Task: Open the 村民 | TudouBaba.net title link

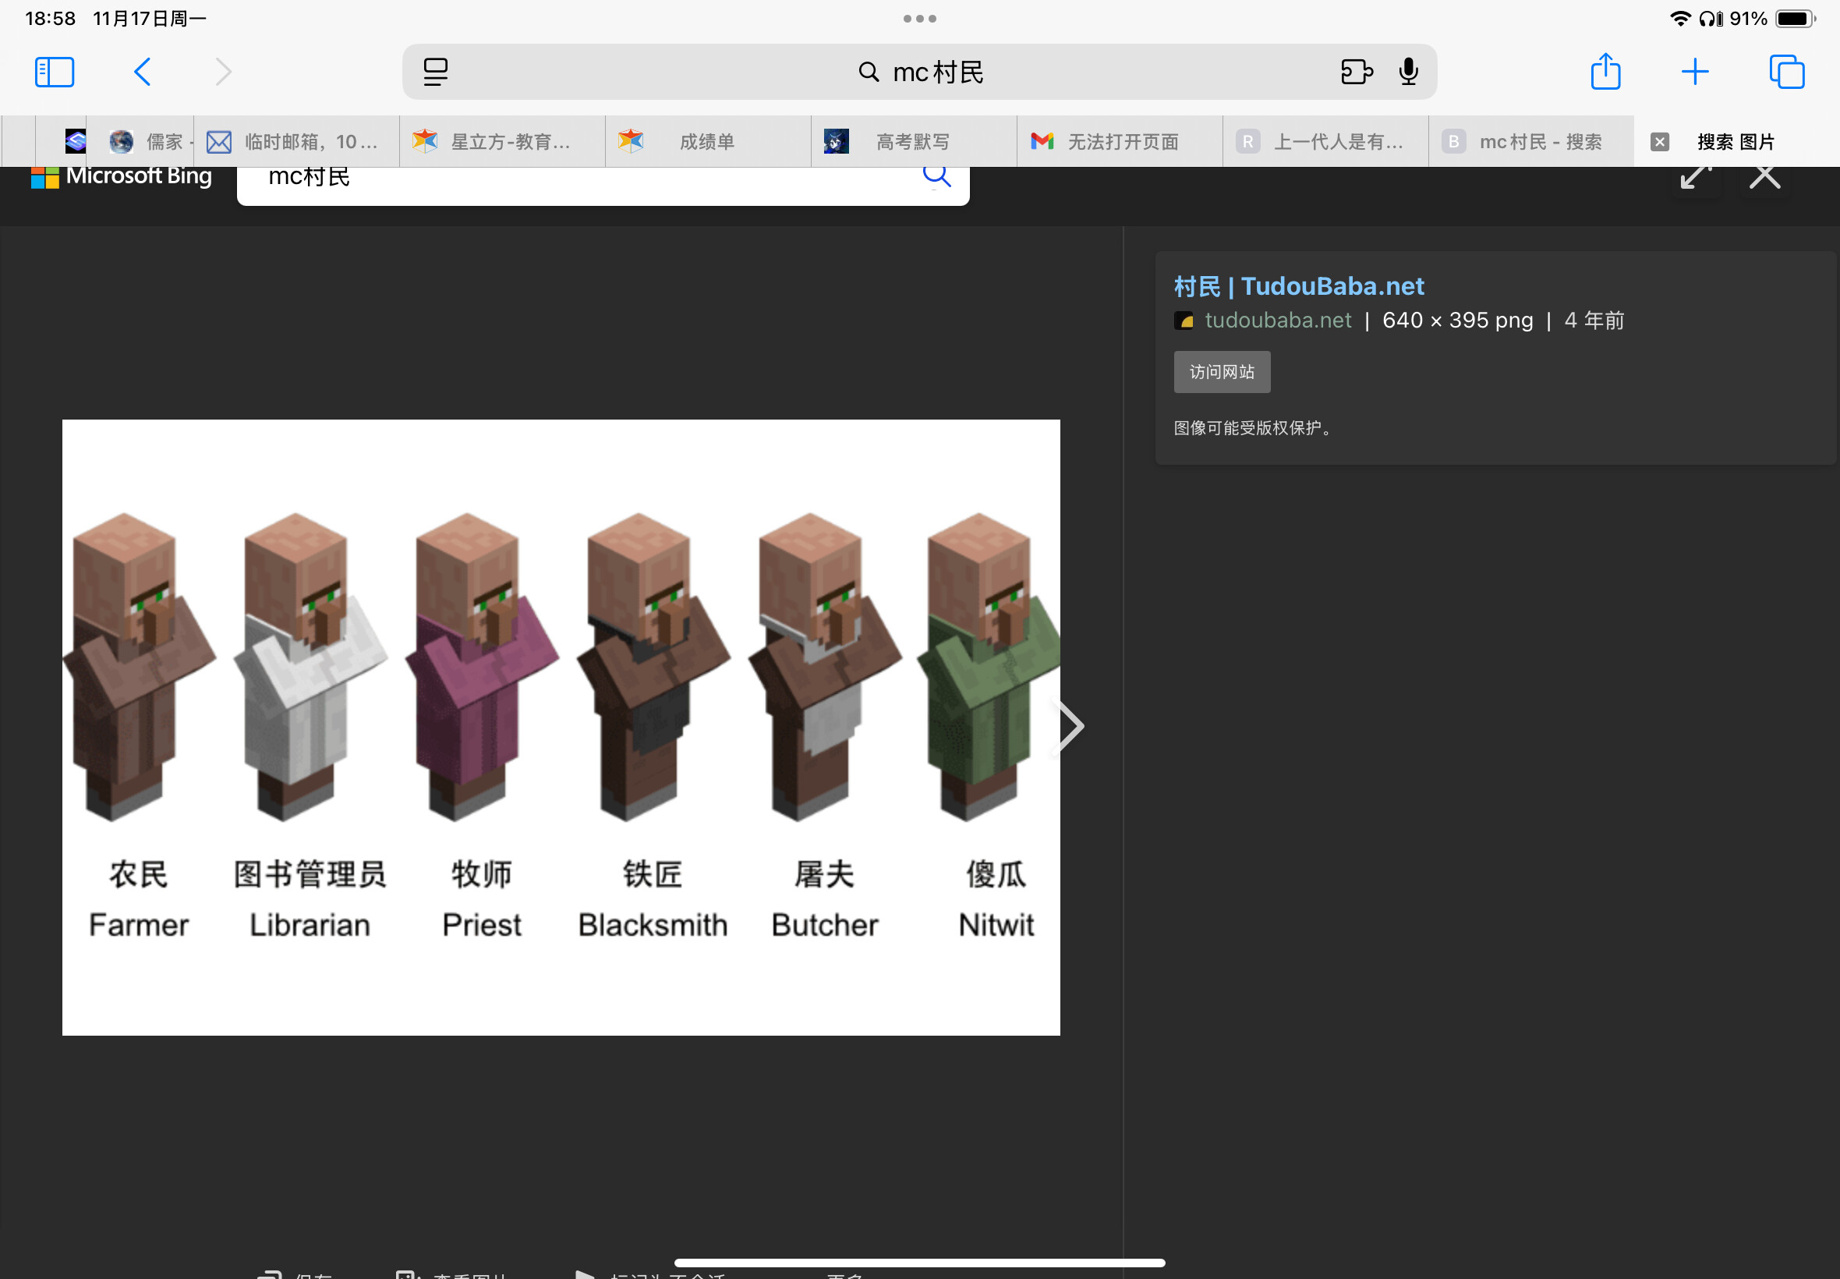Action: click(1298, 286)
